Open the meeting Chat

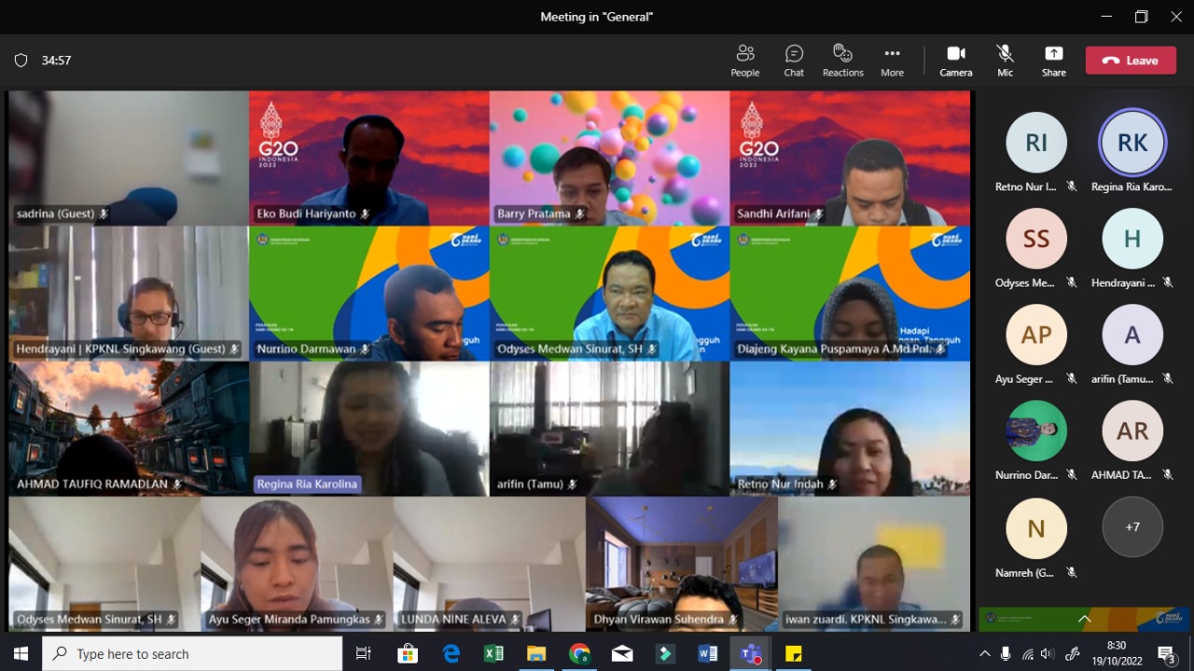pos(794,61)
